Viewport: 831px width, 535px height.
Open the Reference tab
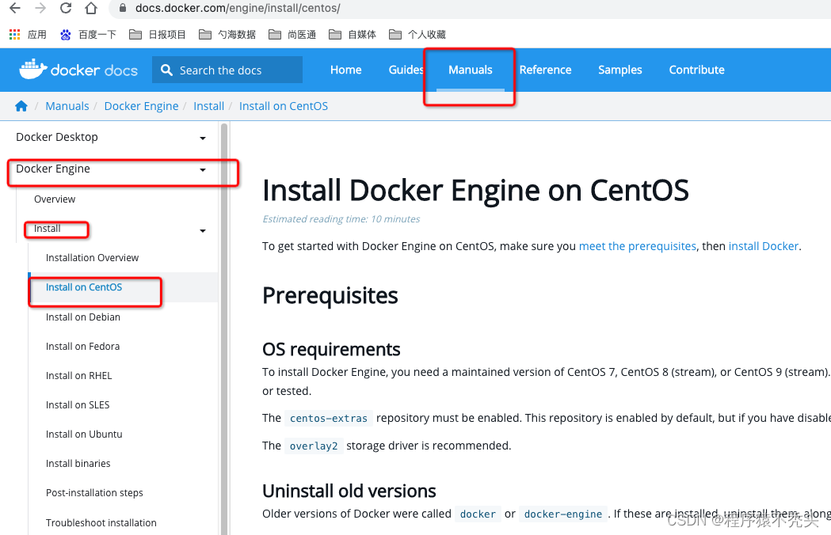point(545,70)
